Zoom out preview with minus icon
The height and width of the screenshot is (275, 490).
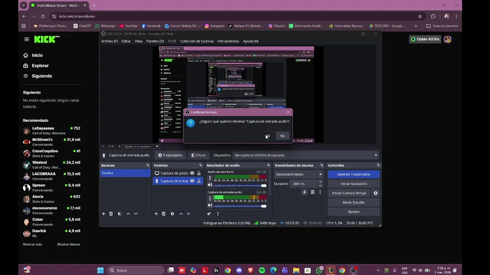[103, 146]
